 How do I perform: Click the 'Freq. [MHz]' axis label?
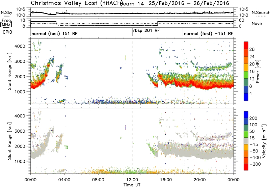tap(6, 23)
